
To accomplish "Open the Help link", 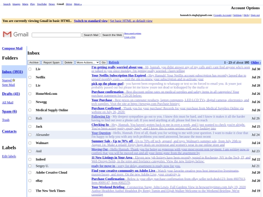I will tap(246, 15).
